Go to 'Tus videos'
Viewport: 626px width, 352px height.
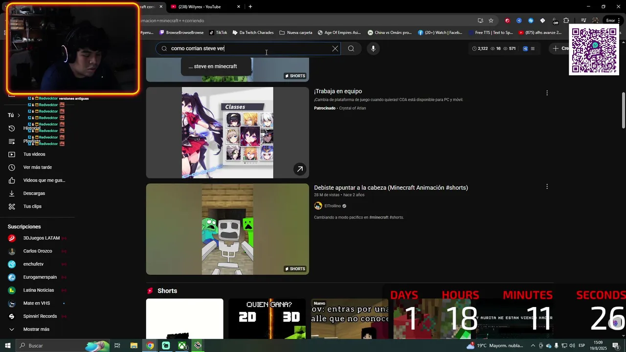[x=34, y=154]
